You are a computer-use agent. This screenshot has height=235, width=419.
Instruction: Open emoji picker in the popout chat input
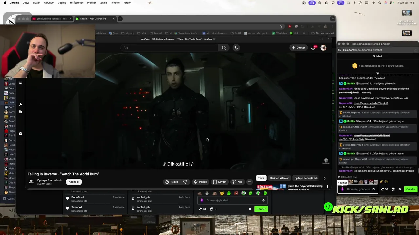(373, 189)
